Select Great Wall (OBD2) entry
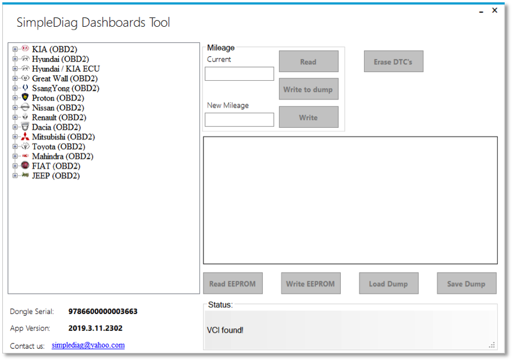This screenshot has height=361, width=513. [x=65, y=78]
